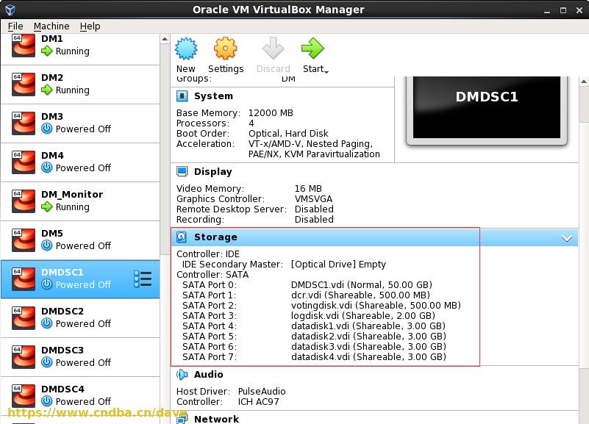Click the 'PulseAudio' host driver value
589x424 pixels.
point(262,392)
